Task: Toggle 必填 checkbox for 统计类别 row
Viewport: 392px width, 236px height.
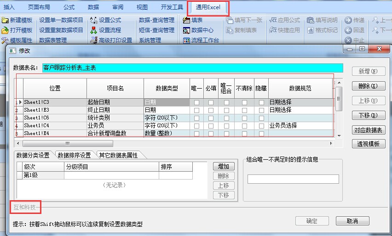Action: [x=211, y=118]
